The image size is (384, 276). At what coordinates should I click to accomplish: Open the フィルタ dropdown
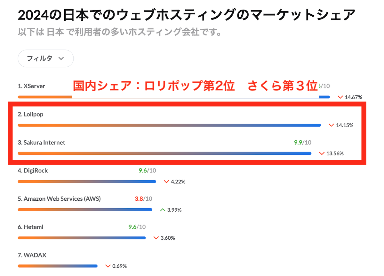(x=45, y=58)
